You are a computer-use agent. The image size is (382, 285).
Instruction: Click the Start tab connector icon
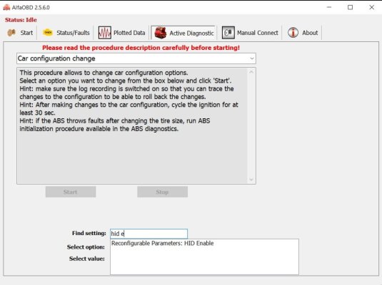(x=11, y=33)
